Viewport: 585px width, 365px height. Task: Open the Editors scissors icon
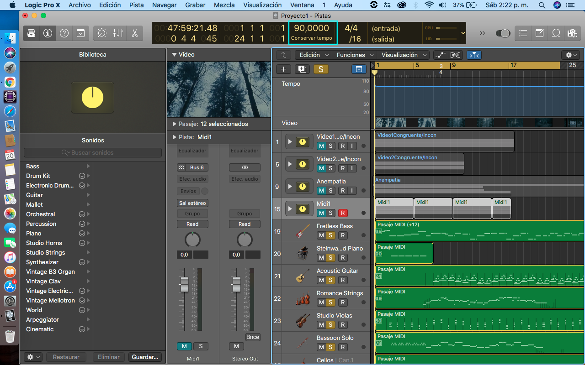coord(134,33)
